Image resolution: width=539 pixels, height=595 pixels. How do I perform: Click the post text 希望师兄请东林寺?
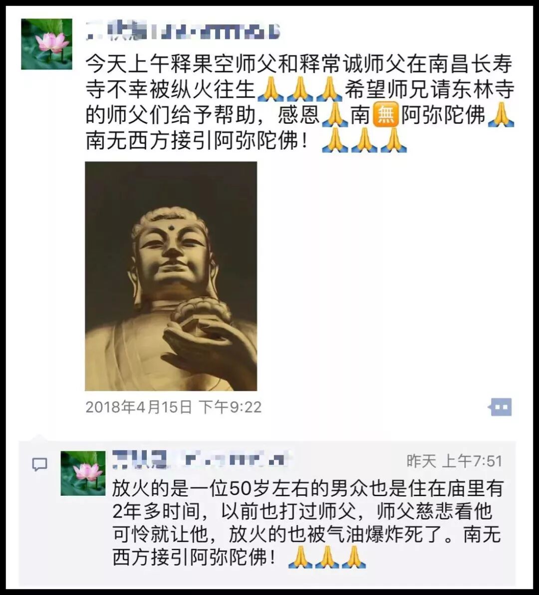429,89
